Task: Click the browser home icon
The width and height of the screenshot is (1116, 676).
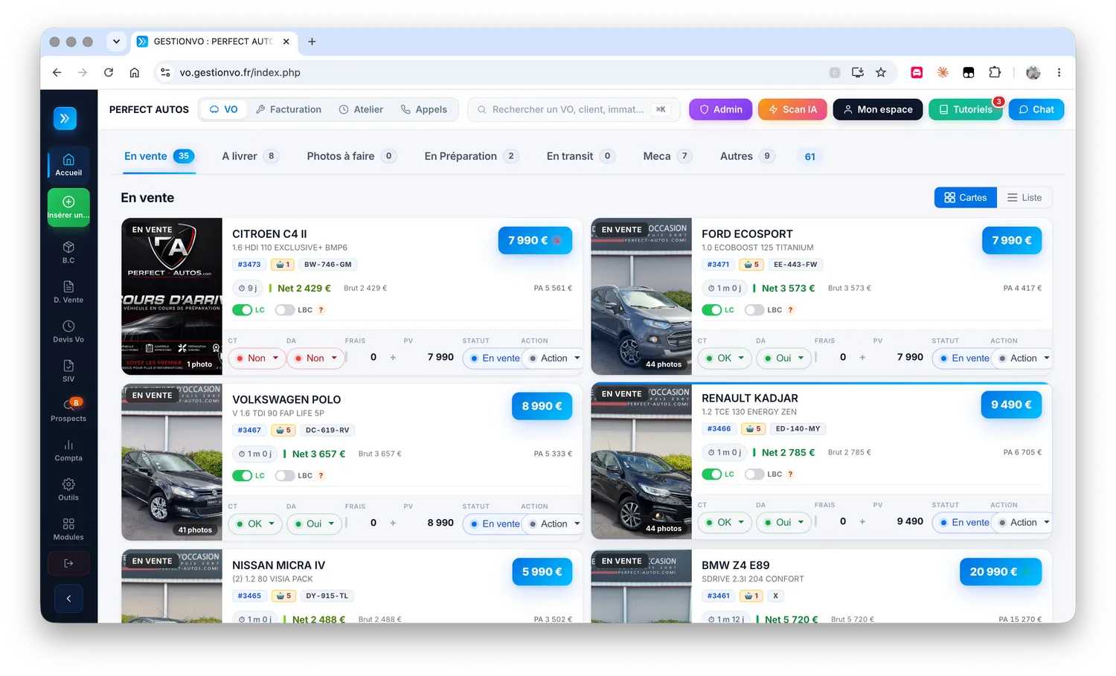Action: click(134, 72)
